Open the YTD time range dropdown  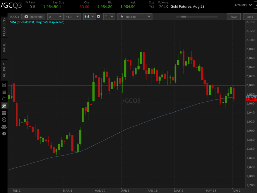(x=72, y=17)
